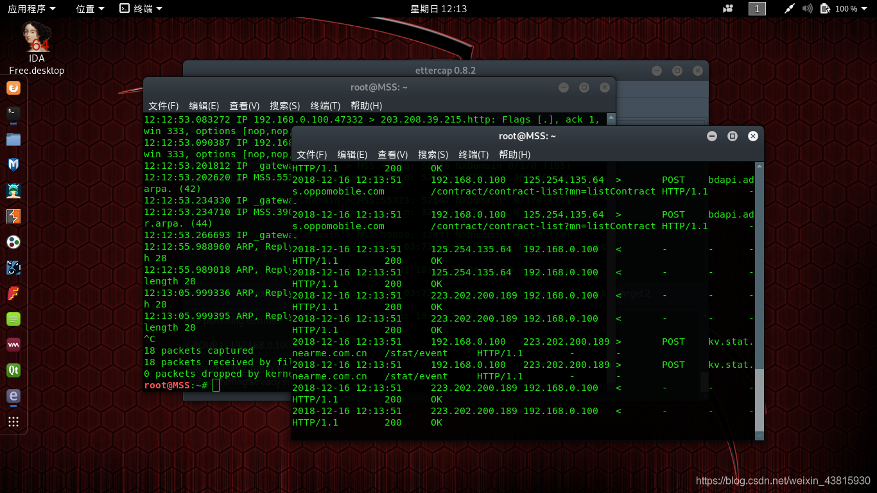
Task: Show all applications grid in dock
Action: coord(13,422)
